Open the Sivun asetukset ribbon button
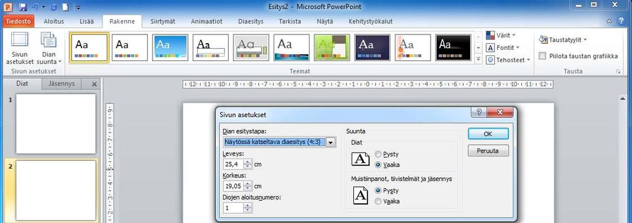This screenshot has height=223, width=632. point(20,48)
